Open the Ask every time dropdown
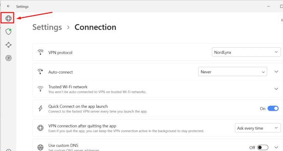 258,128
